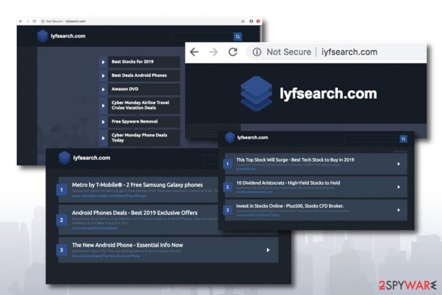Click URL under The New Android Phone result
Image resolution: width=442 pixels, height=295 pixels.
106,256
